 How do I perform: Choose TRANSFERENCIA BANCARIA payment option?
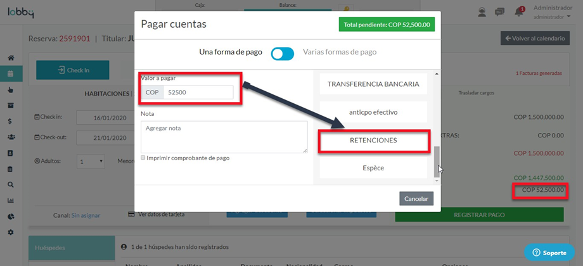[373, 84]
